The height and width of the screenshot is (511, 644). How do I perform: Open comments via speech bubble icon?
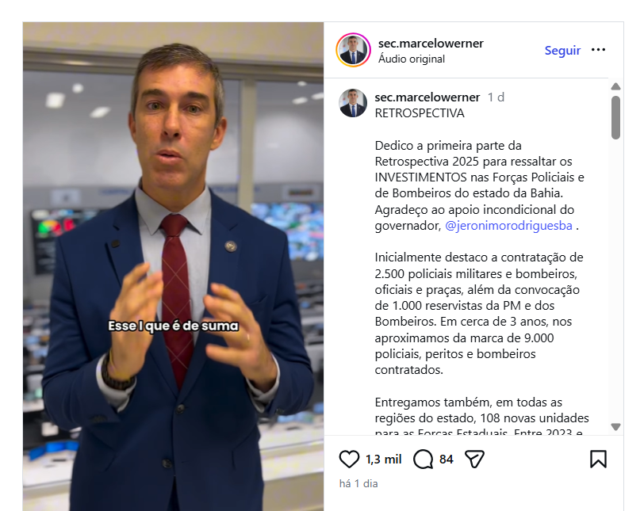[x=423, y=459]
